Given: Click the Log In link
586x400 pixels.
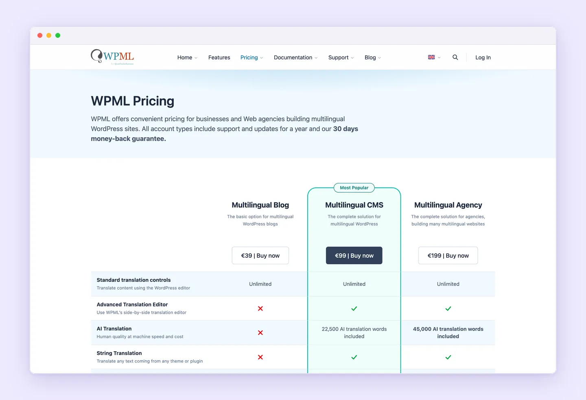Looking at the screenshot, I should click(x=483, y=57).
